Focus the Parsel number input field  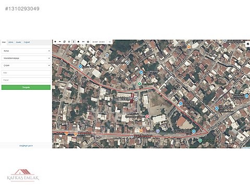26,80
